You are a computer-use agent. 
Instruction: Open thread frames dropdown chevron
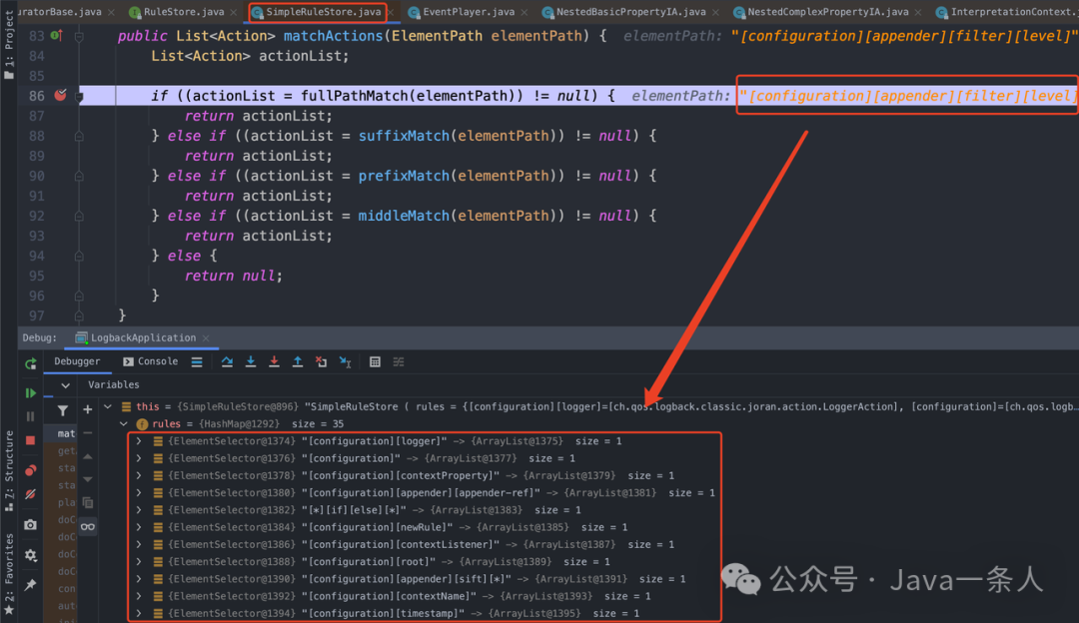[65, 385]
